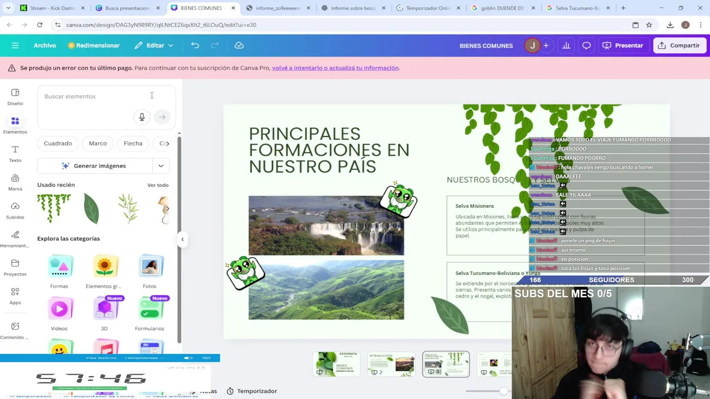Click the Presentar button

click(x=623, y=45)
